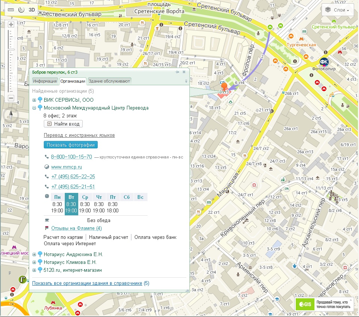Click the phone number 8-800-100-15-70

[x=72, y=157]
